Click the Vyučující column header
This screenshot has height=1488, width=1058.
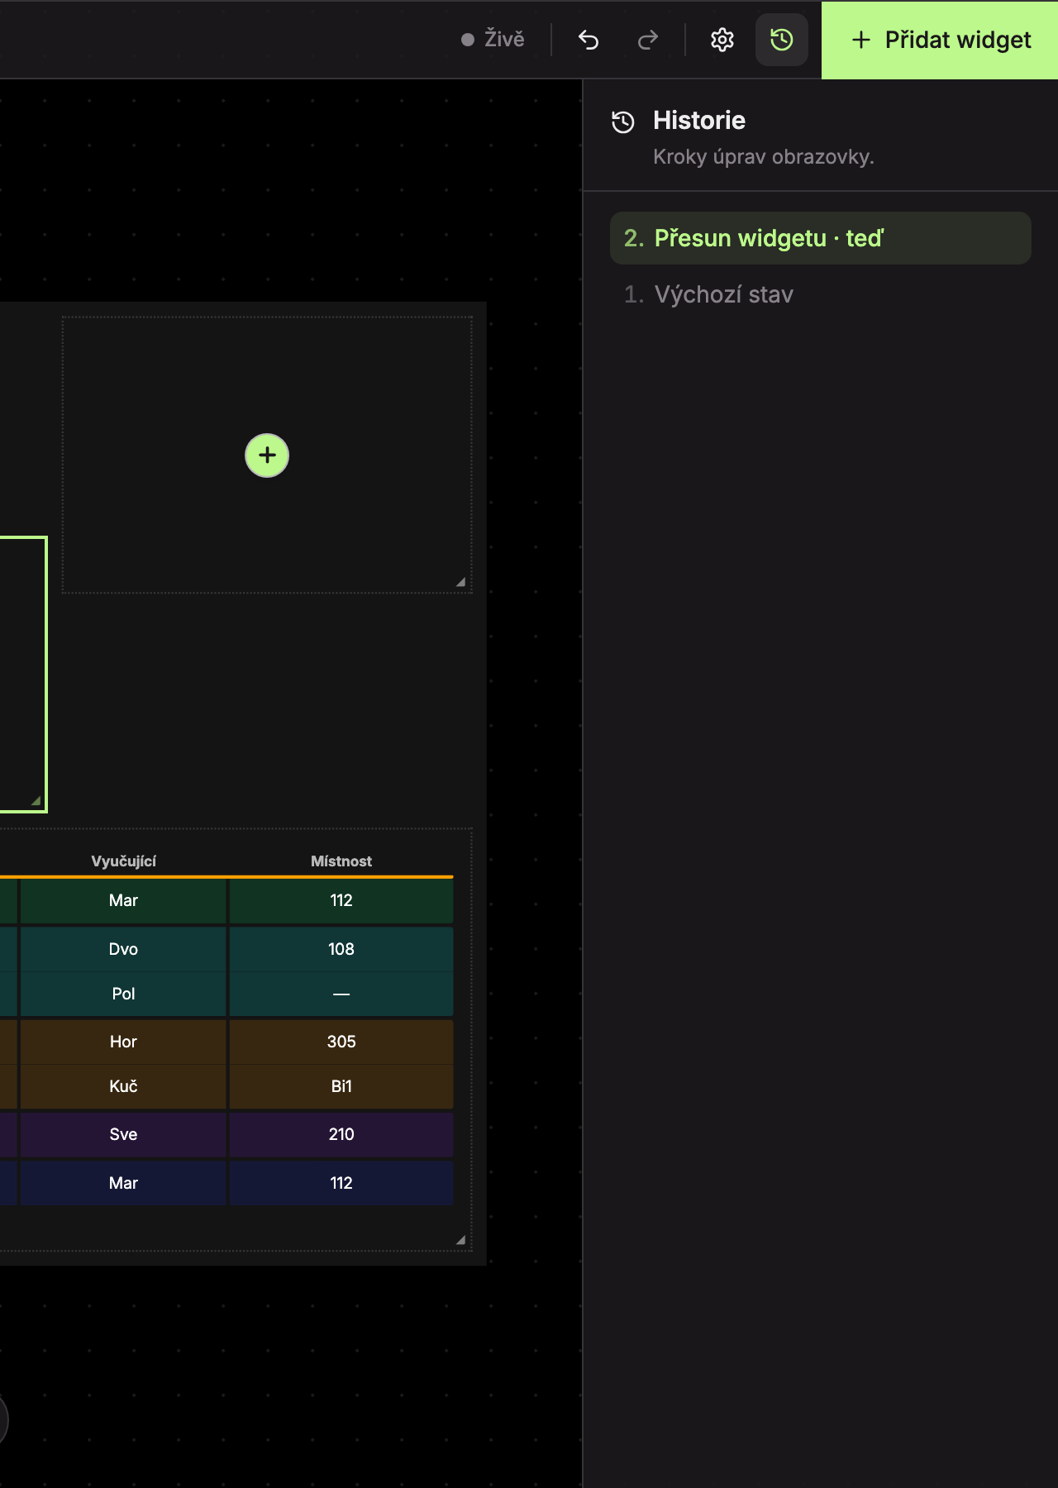coord(123,861)
